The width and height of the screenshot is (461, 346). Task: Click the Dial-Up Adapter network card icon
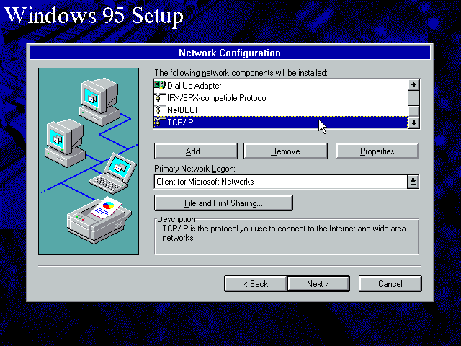click(160, 86)
